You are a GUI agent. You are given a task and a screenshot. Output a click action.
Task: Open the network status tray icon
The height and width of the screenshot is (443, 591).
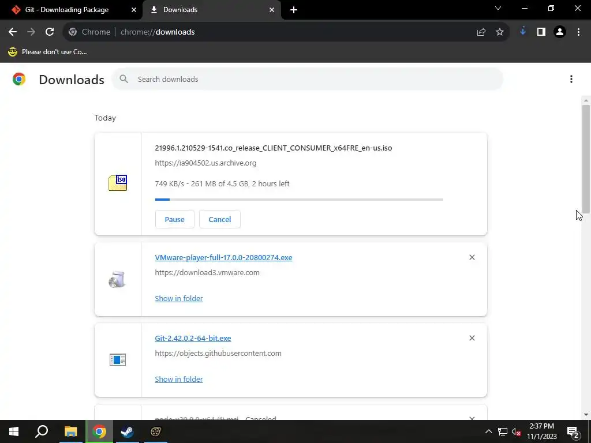[x=503, y=431]
